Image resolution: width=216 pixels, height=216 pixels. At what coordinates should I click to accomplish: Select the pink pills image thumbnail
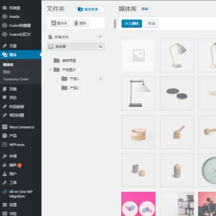click(x=138, y=204)
